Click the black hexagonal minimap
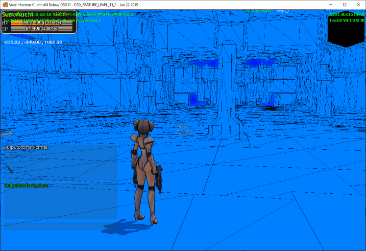The width and height of the screenshot is (366, 251). pyautogui.click(x=347, y=29)
